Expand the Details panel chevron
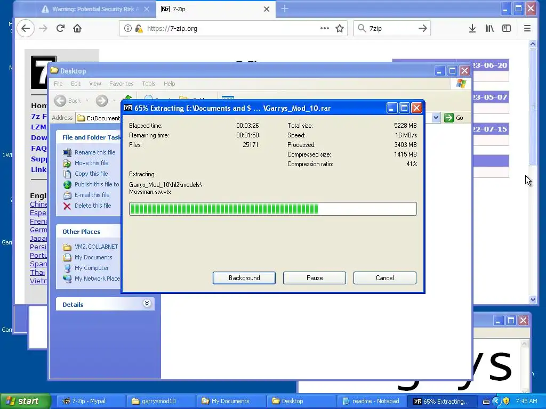Image resolution: width=546 pixels, height=409 pixels. point(147,304)
